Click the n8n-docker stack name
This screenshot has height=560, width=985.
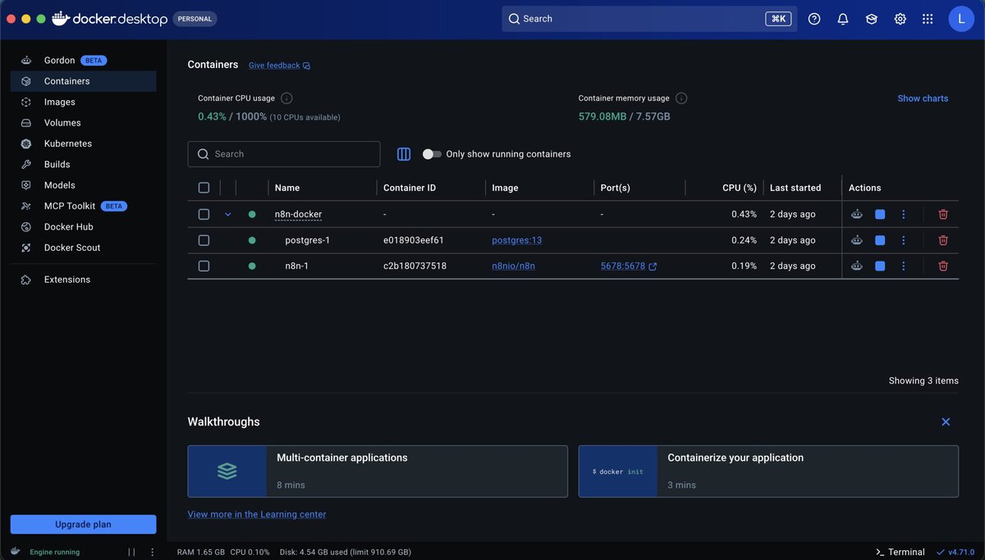coord(298,214)
